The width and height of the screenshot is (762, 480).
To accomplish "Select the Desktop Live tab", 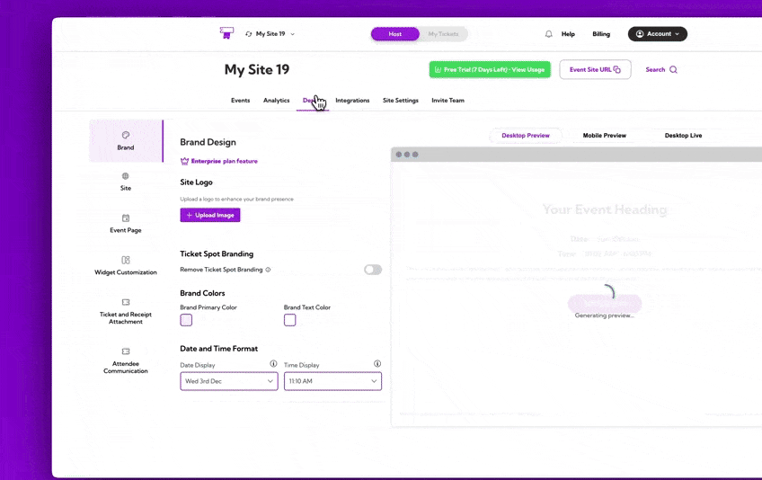I will [x=683, y=136].
